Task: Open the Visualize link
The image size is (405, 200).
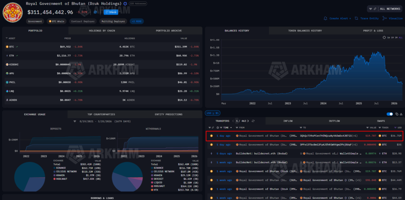Action: point(396,18)
